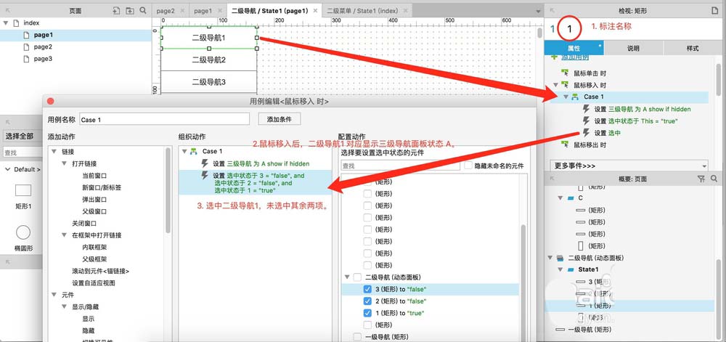This screenshot has width=726, height=342.
Task: Uncheck 2 (矩形) to "false" checkbox
Action: (367, 301)
